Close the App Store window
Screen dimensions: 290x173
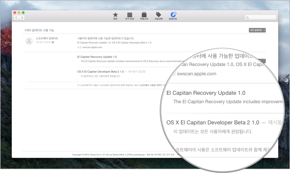(15, 13)
